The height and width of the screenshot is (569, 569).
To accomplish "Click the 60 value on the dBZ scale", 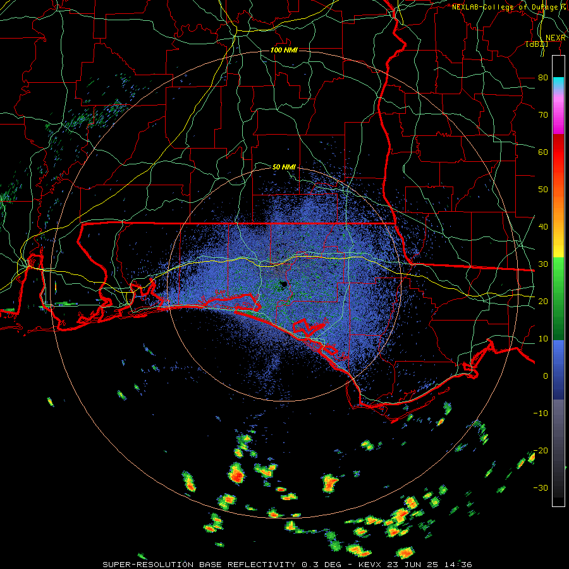I will [543, 152].
